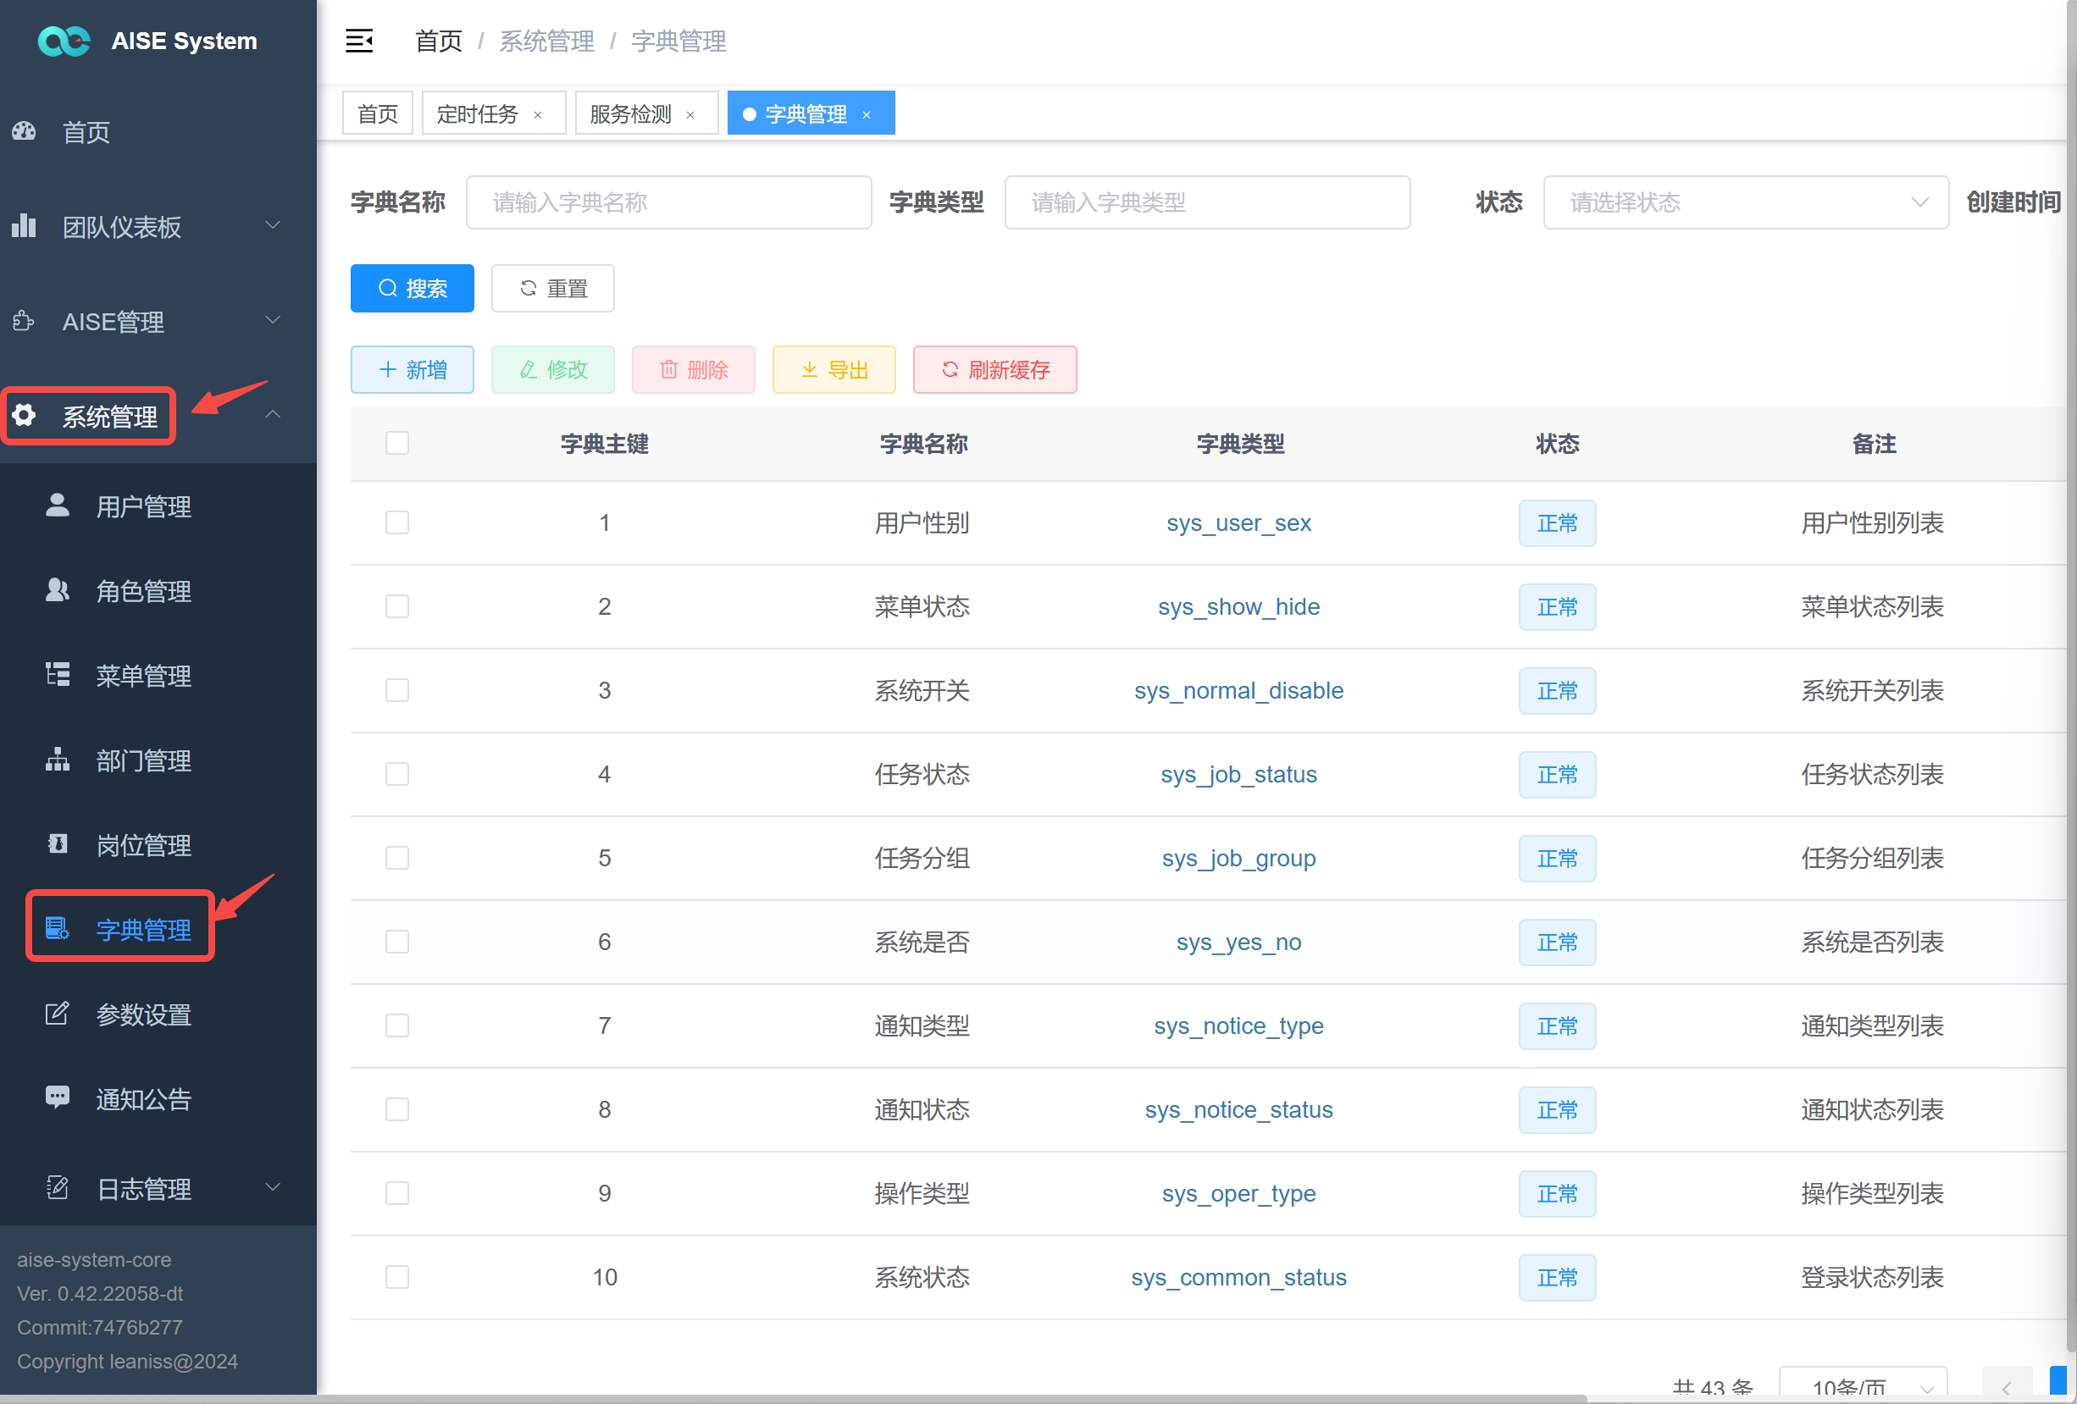Image resolution: width=2077 pixels, height=1404 pixels.
Task: Expand the 日志管理 submenu chevron
Action: pyautogui.click(x=273, y=1187)
